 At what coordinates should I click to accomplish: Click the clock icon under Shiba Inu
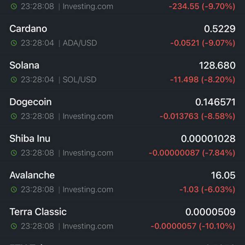tap(14, 153)
